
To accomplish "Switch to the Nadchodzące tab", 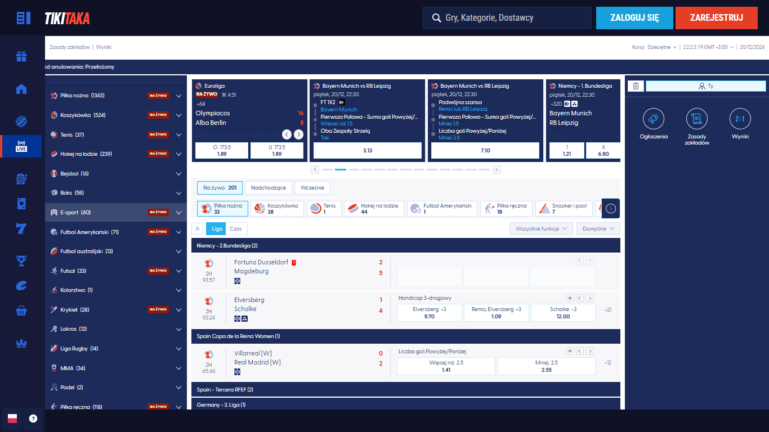I will 269,188.
